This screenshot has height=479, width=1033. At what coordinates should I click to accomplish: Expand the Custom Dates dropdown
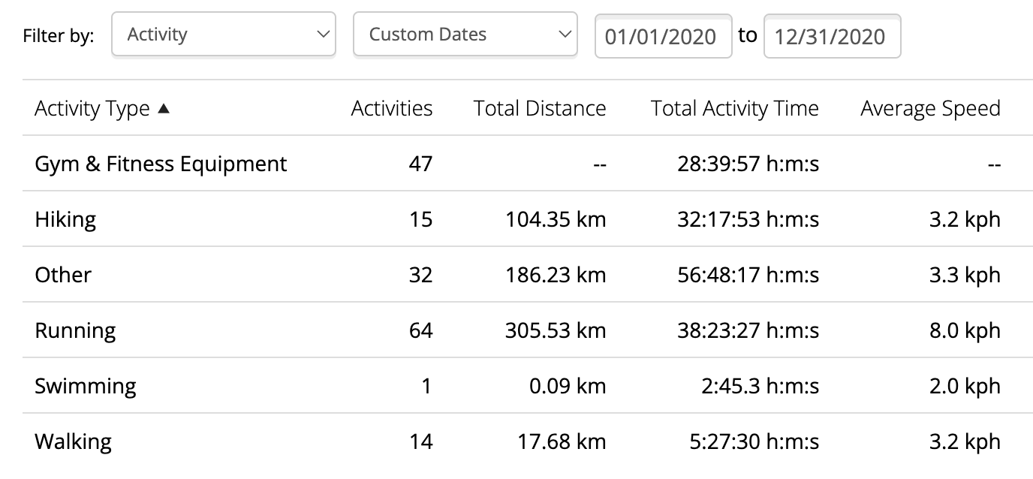[465, 35]
